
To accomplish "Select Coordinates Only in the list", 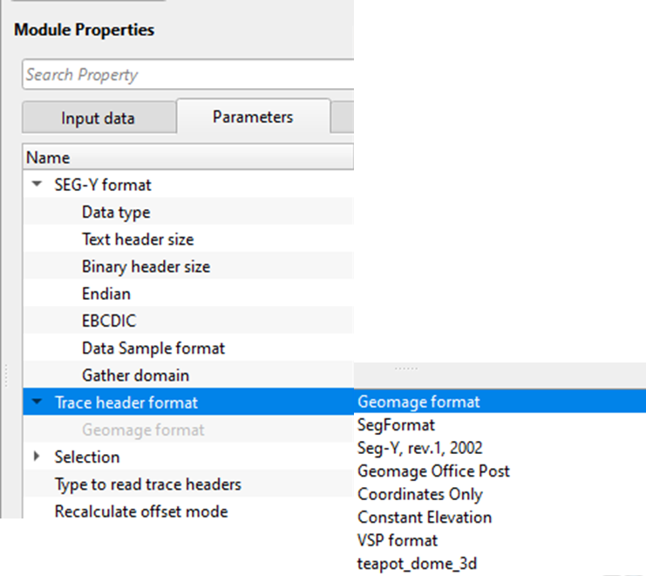I will 419,494.
